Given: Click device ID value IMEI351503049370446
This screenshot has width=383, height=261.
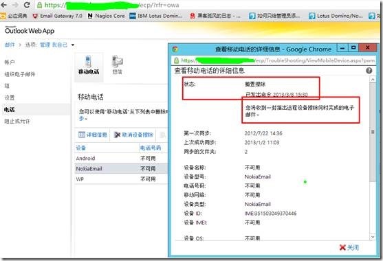Looking at the screenshot, I should pyautogui.click(x=270, y=214).
